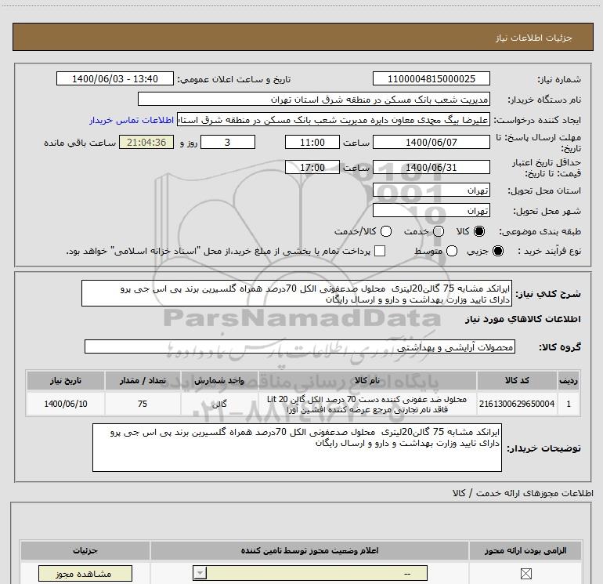Click the گروه کالا field محصولات آرایشی و بهداشتی

point(300,346)
